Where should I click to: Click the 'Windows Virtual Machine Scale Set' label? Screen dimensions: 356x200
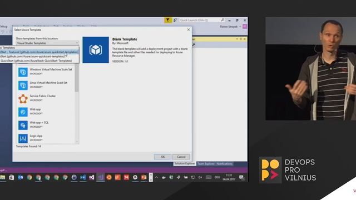(x=51, y=69)
